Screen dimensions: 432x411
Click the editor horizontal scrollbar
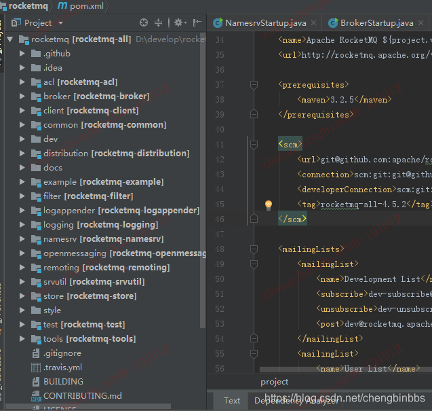coord(346,370)
